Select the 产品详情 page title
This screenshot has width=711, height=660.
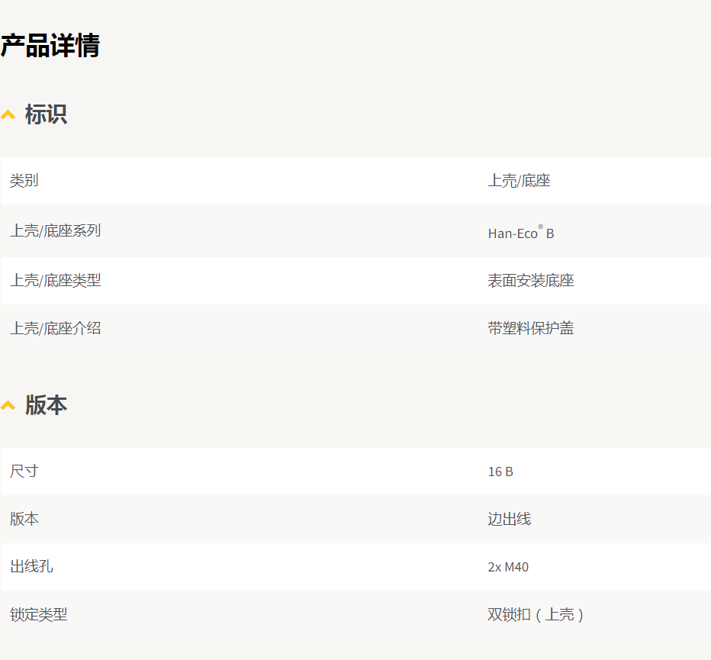click(x=50, y=45)
